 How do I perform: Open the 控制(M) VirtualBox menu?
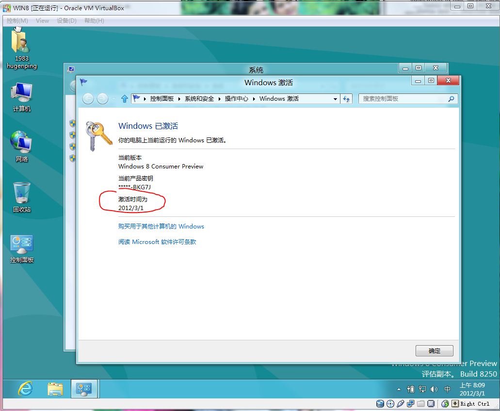(x=17, y=21)
